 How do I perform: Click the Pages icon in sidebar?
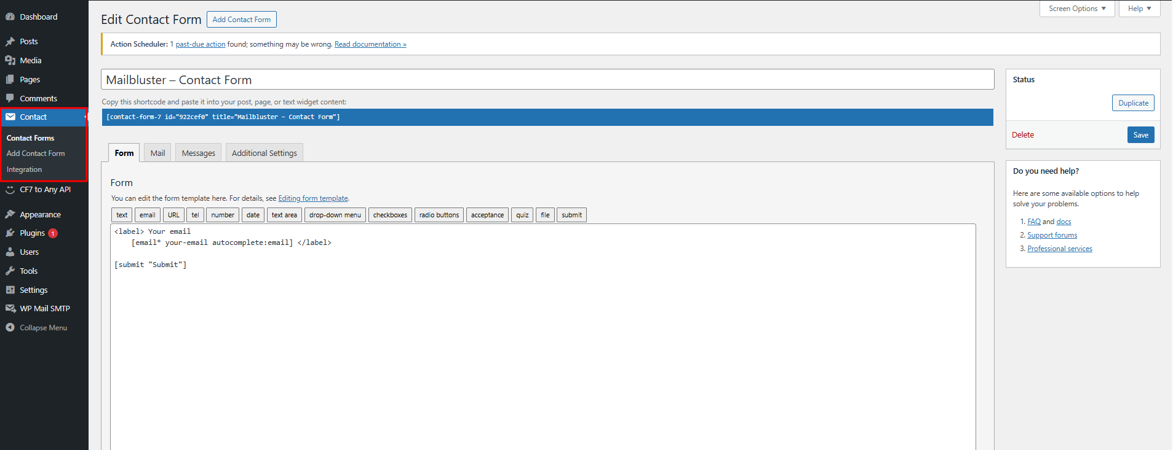point(10,80)
